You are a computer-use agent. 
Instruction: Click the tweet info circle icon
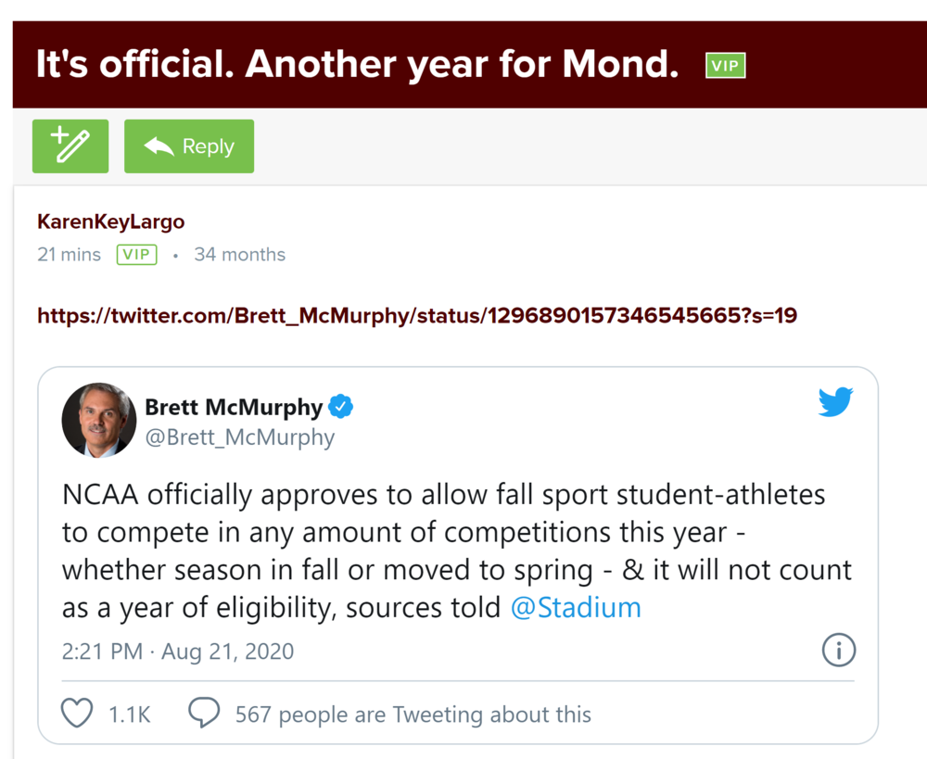838,651
